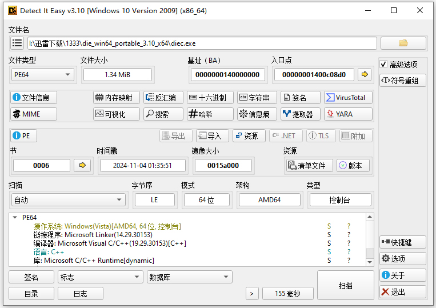Click the 日志 log button
Image resolution: width=436 pixels, height=308 pixels.
point(81,294)
